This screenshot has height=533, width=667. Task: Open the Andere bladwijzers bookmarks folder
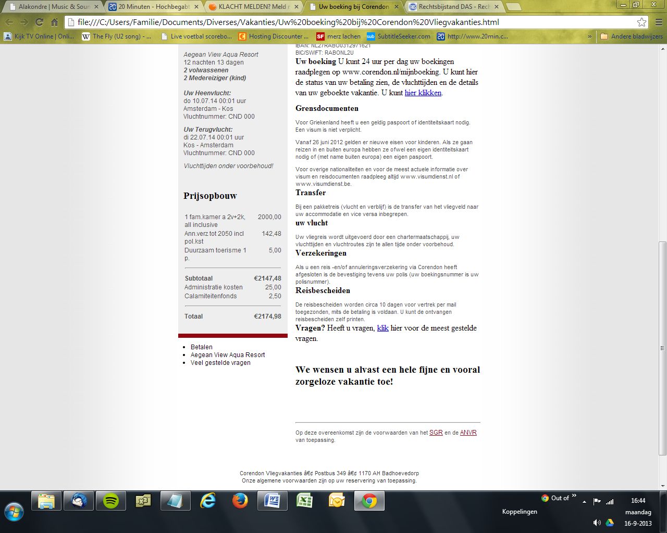pos(632,36)
